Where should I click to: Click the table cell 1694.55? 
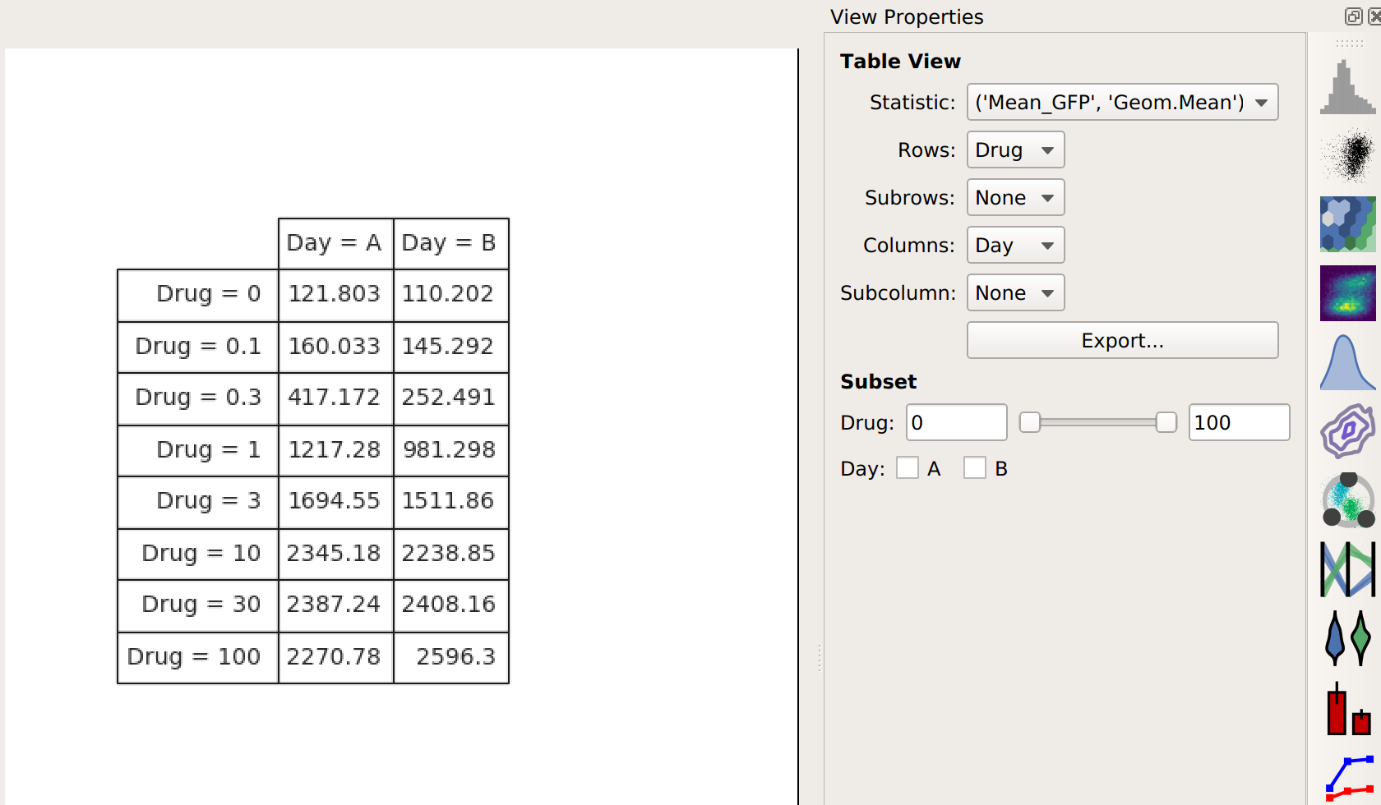tap(336, 502)
